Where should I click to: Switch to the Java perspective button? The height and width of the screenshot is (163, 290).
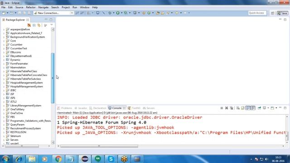pyautogui.click(x=282, y=13)
